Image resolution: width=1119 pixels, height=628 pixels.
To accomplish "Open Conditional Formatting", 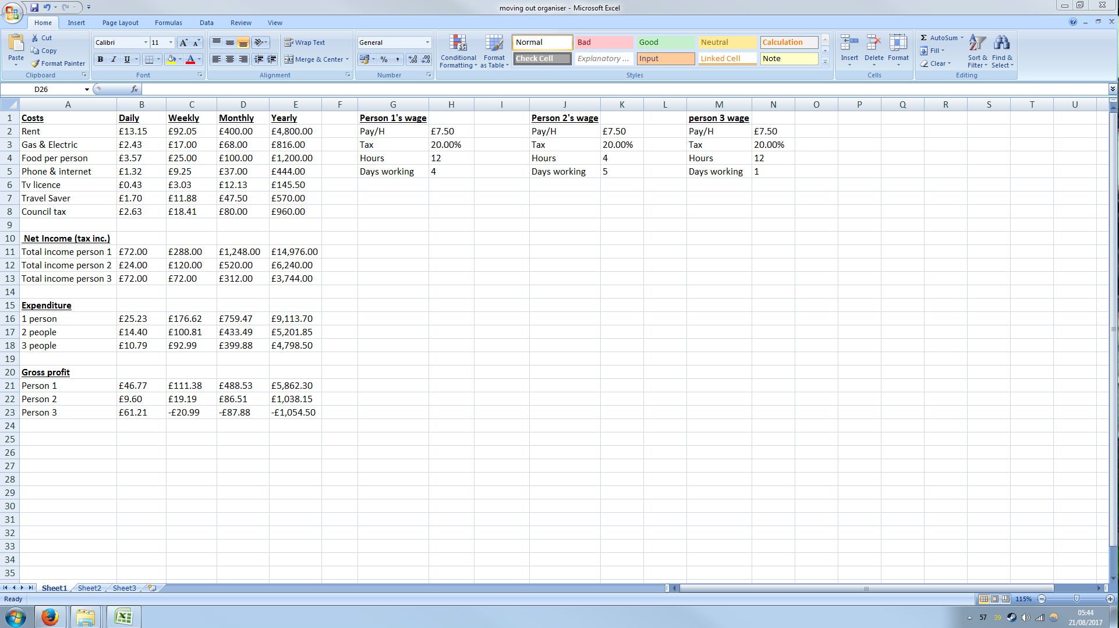I will tap(458, 51).
